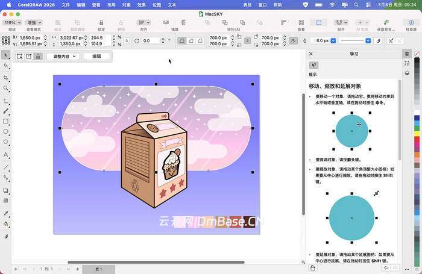Screen dimensions: 422x274
Task: Select the Rectangle tool
Action: 6,121
